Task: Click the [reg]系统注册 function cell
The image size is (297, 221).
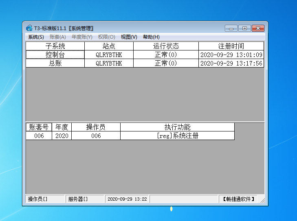Action: tap(178, 136)
